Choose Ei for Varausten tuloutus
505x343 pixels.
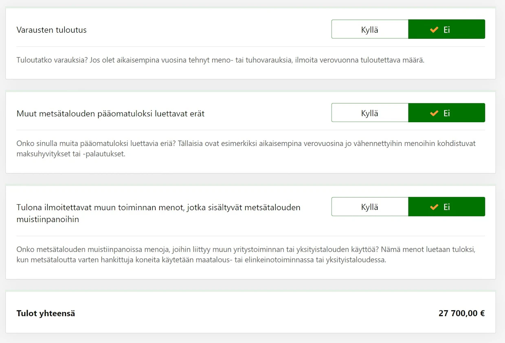447,29
